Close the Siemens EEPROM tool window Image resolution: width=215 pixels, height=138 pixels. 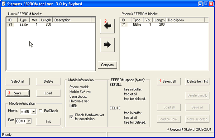click(x=211, y=4)
